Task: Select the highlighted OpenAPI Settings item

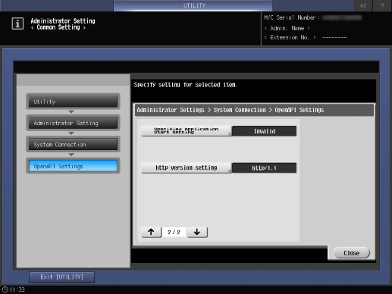Action: tap(73, 166)
